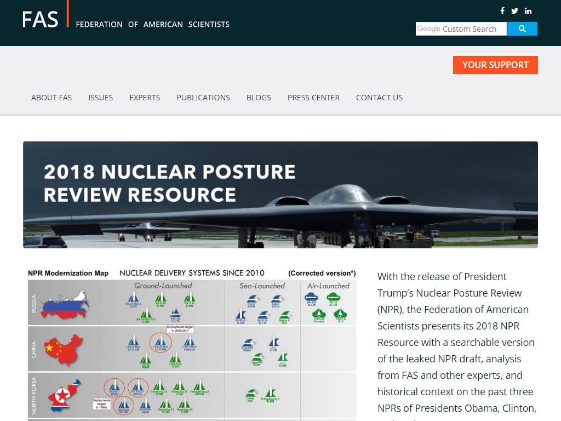
Task: Open the ISSUES menu
Action: tap(101, 98)
